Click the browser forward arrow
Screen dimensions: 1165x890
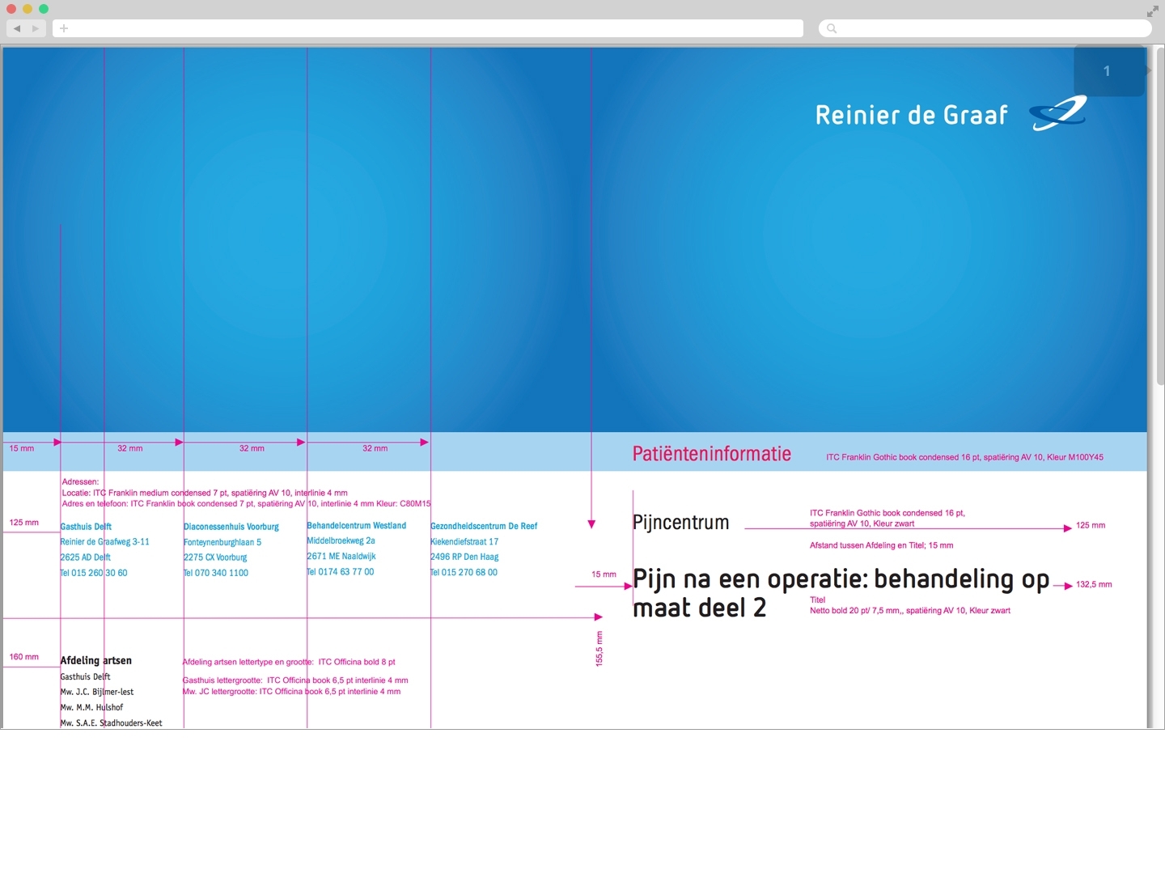coord(36,28)
